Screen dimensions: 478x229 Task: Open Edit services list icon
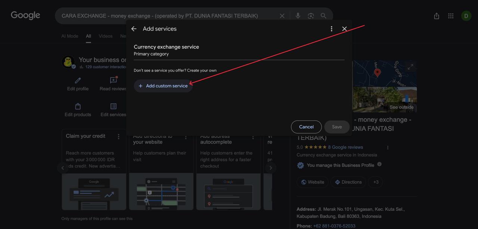click(114, 106)
